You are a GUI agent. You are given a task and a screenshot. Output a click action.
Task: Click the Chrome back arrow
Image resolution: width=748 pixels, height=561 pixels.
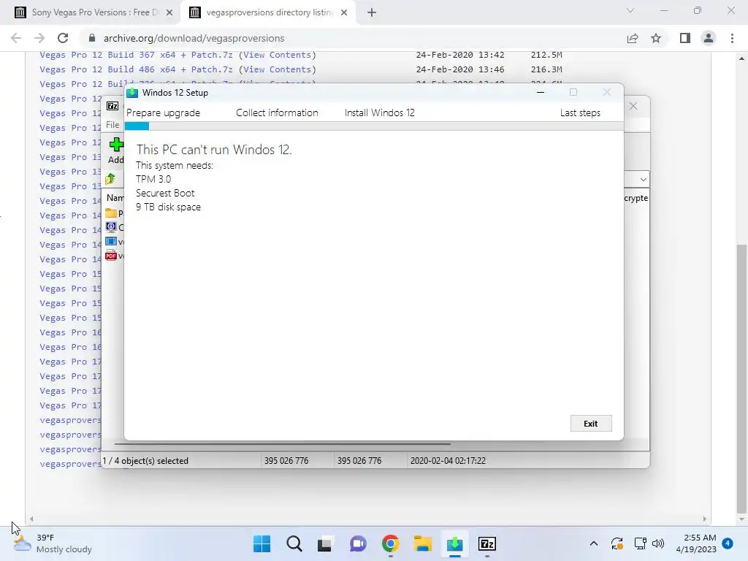[x=16, y=38]
